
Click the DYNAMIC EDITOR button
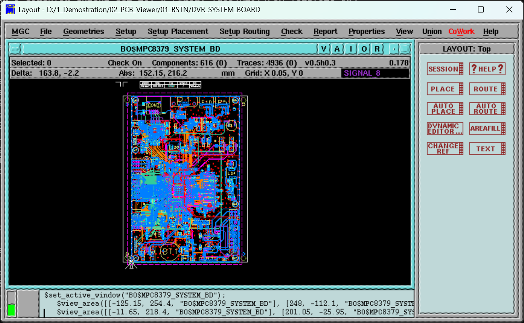click(x=445, y=129)
